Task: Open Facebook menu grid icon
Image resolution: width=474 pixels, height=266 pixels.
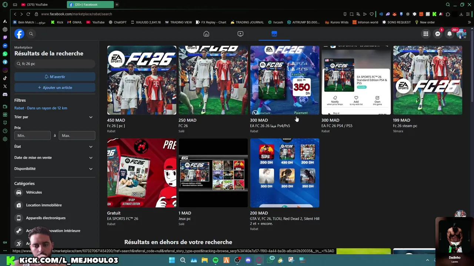Action: [426, 34]
